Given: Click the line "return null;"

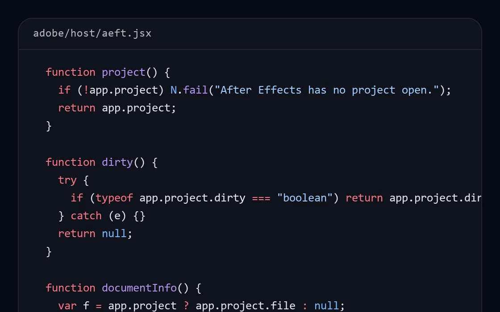Looking at the screenshot, I should 95,234.
